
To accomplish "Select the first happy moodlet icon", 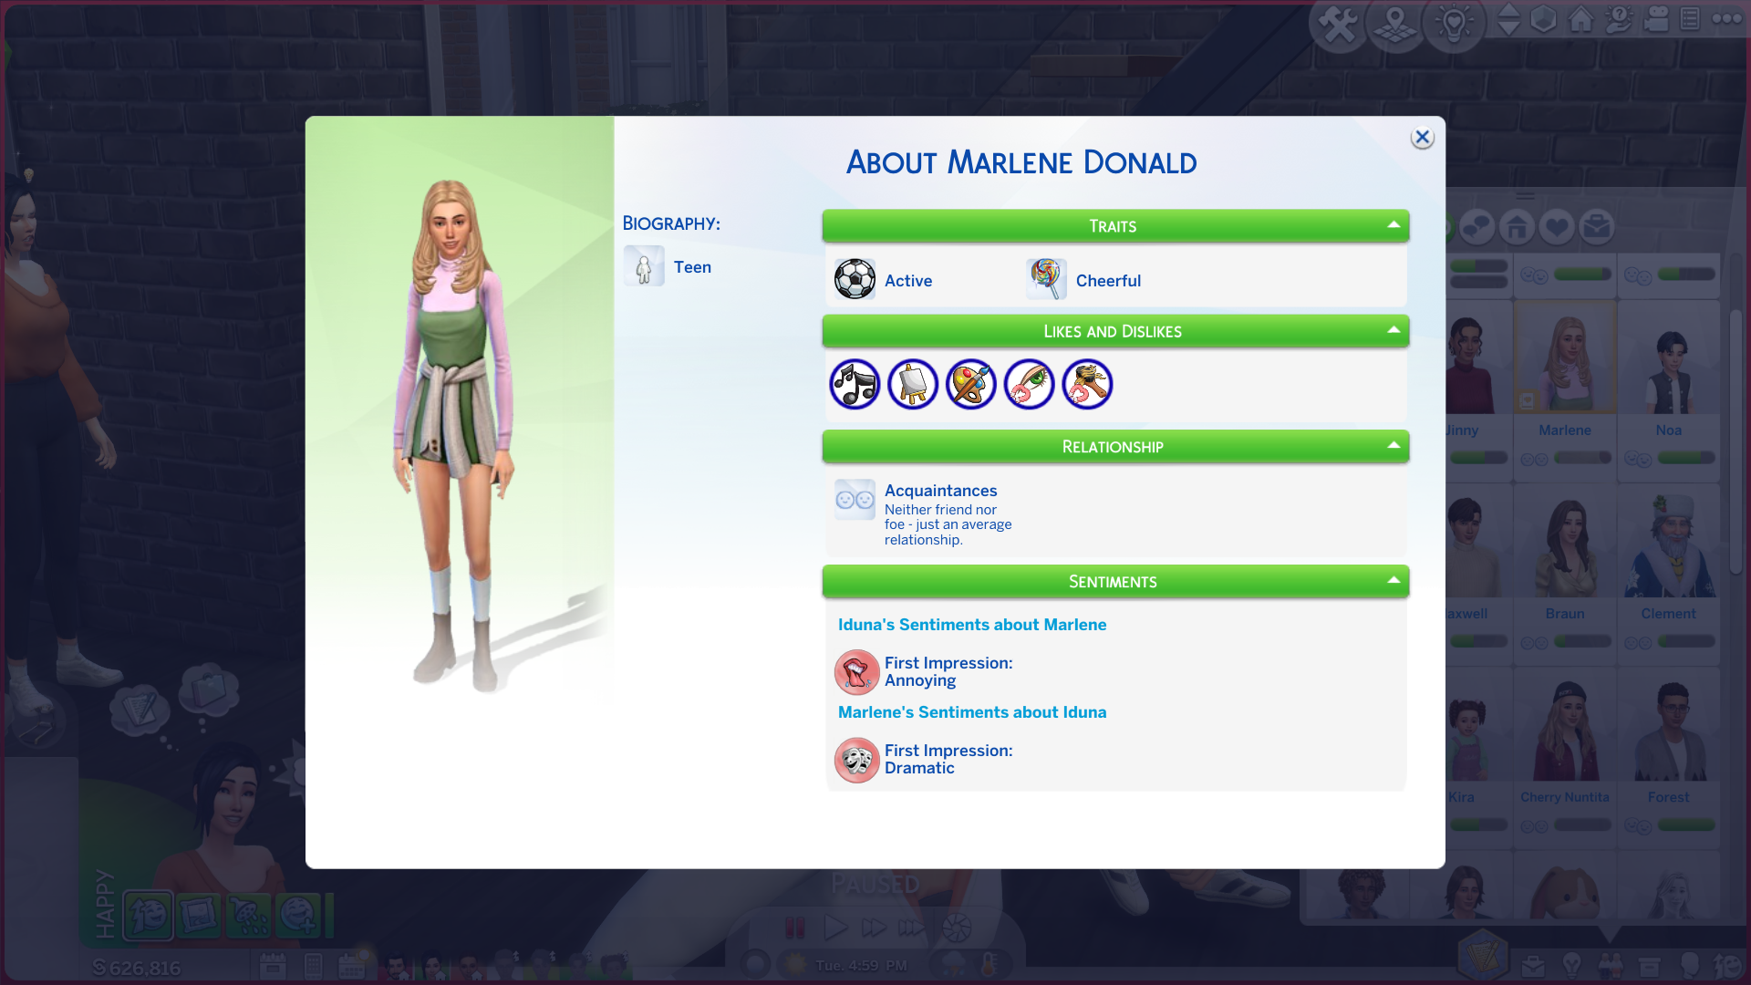I will pos(148,915).
